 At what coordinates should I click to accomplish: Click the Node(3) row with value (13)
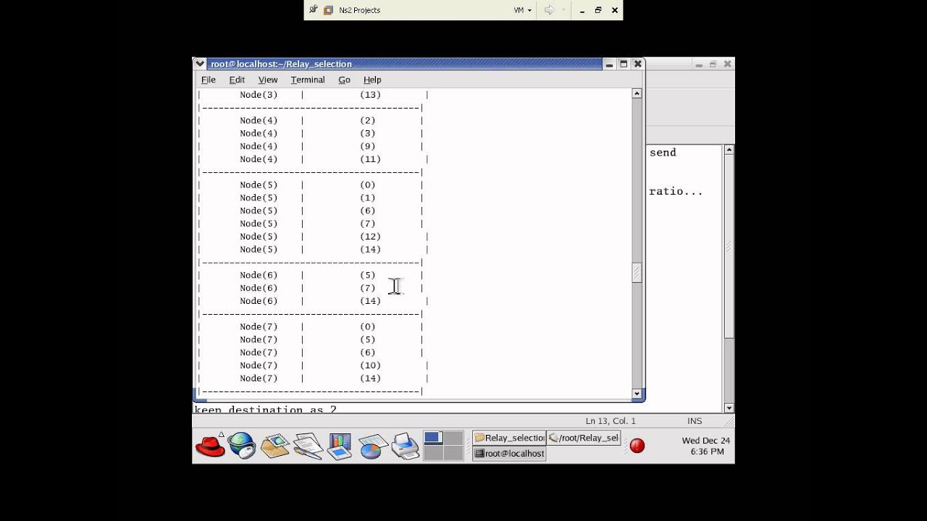pos(314,95)
